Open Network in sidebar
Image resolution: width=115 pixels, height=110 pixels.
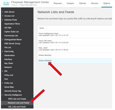(8, 67)
